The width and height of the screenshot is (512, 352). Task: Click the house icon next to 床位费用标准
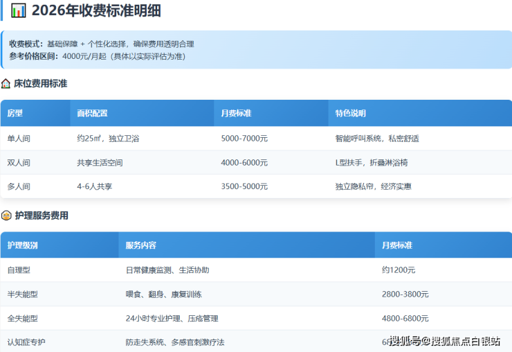[6, 83]
